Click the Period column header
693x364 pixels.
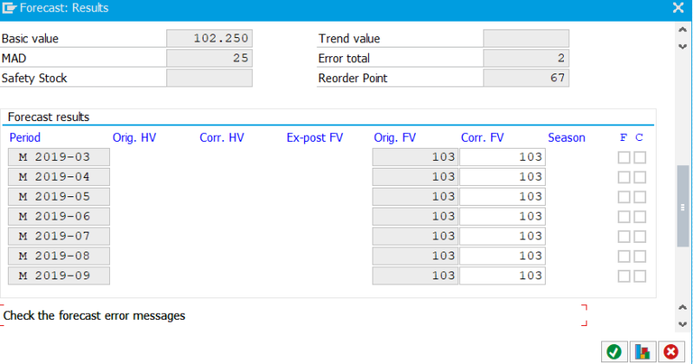pos(25,137)
